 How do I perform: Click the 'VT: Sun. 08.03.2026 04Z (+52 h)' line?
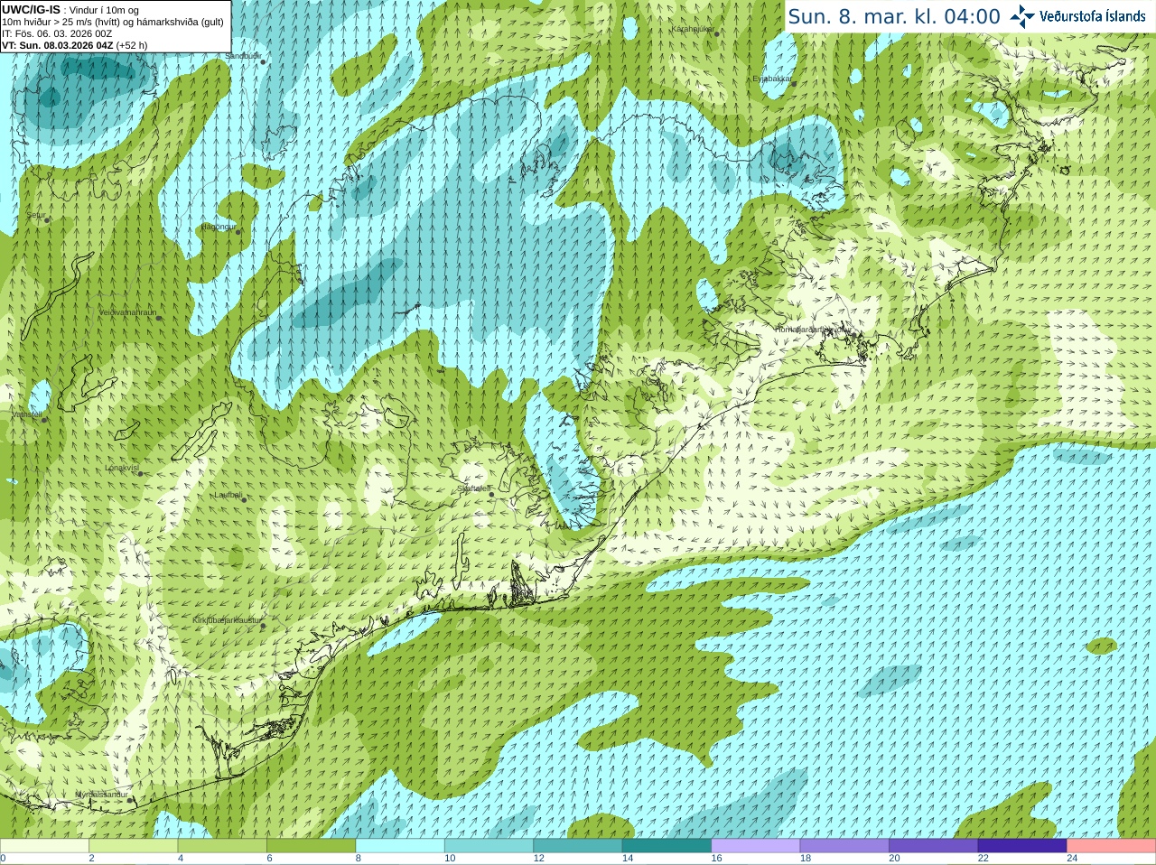(x=75, y=45)
